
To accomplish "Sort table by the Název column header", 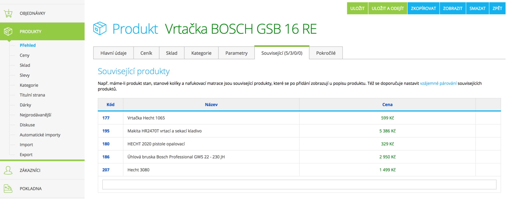I will pyautogui.click(x=211, y=105).
